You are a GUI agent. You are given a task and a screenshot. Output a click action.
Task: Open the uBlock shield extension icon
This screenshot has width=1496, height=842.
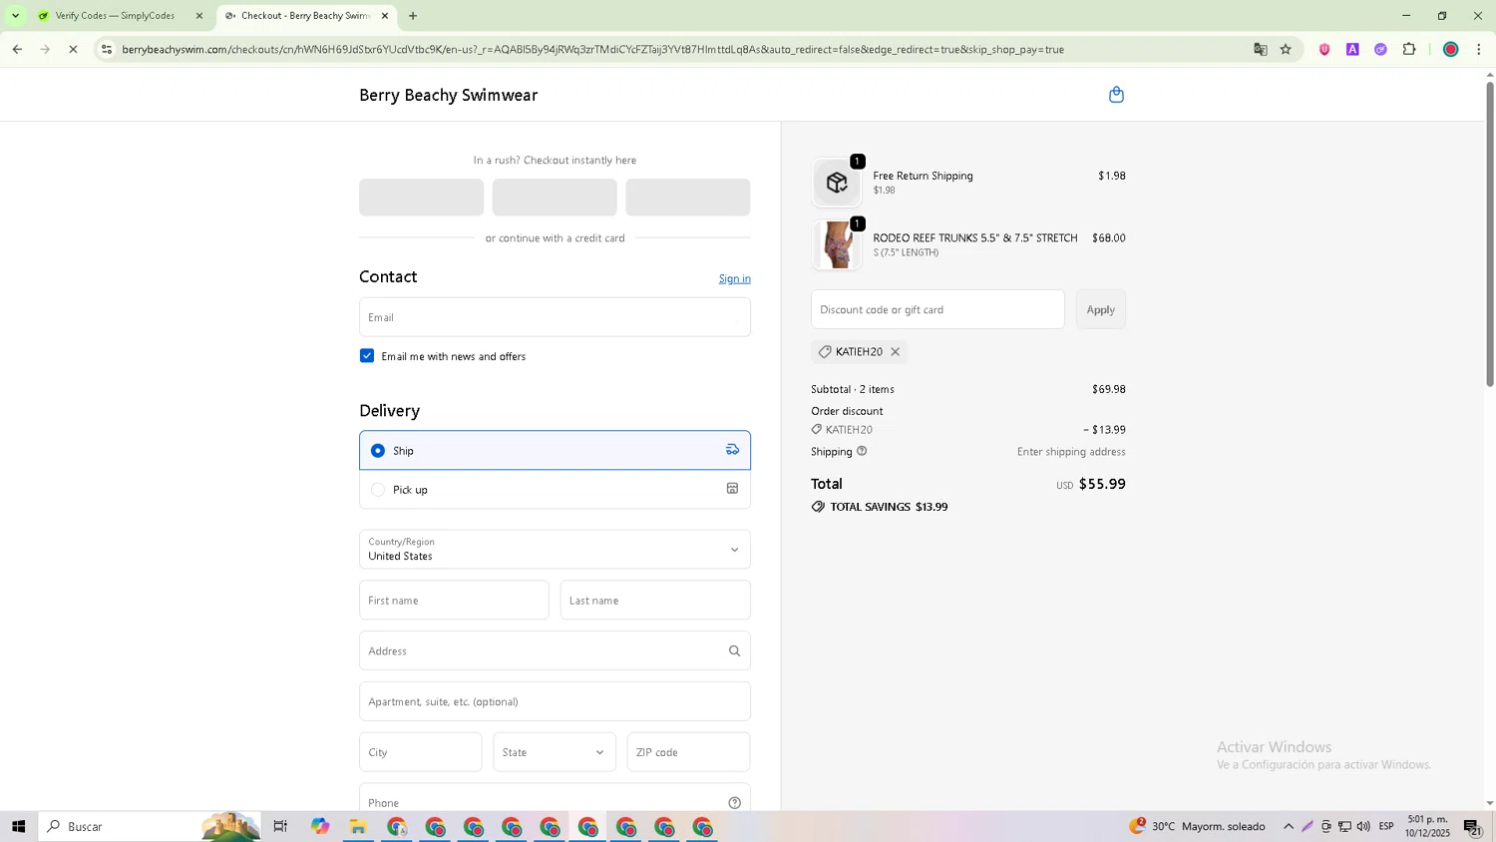[1324, 49]
